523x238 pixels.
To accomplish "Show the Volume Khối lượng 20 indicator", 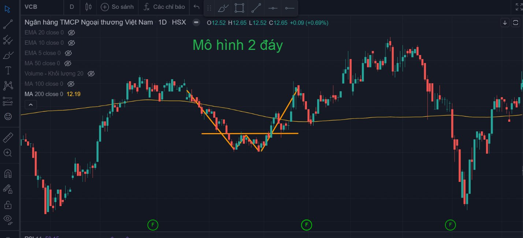I will click(x=92, y=74).
